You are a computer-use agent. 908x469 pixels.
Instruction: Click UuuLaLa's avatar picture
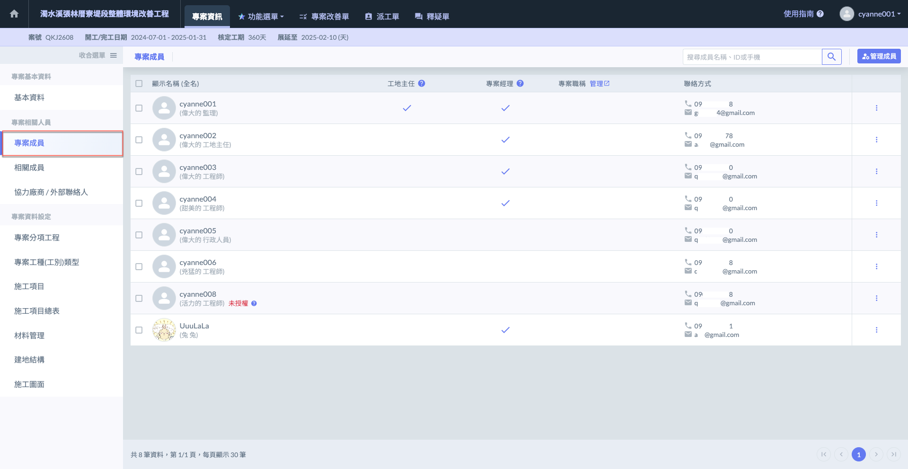coord(164,330)
